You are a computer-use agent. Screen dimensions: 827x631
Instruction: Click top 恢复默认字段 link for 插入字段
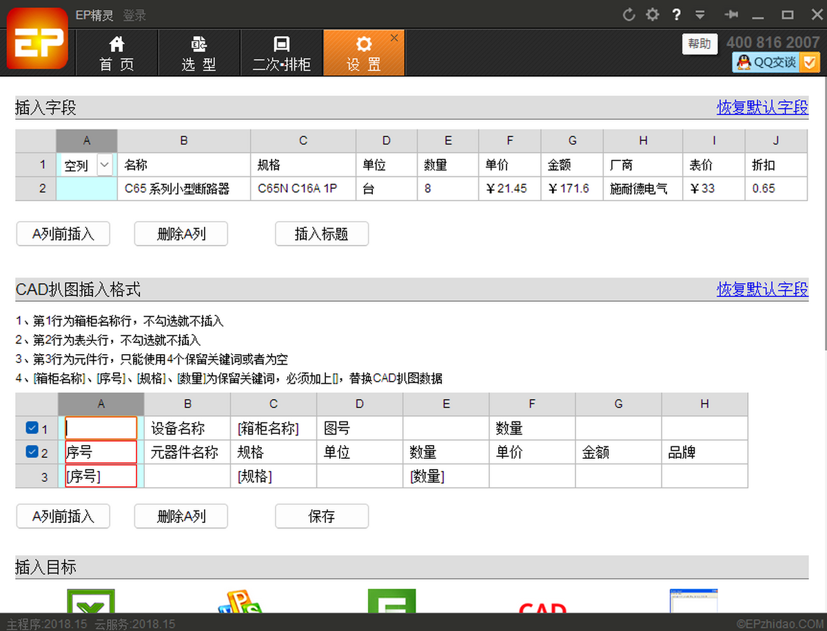pyautogui.click(x=762, y=107)
